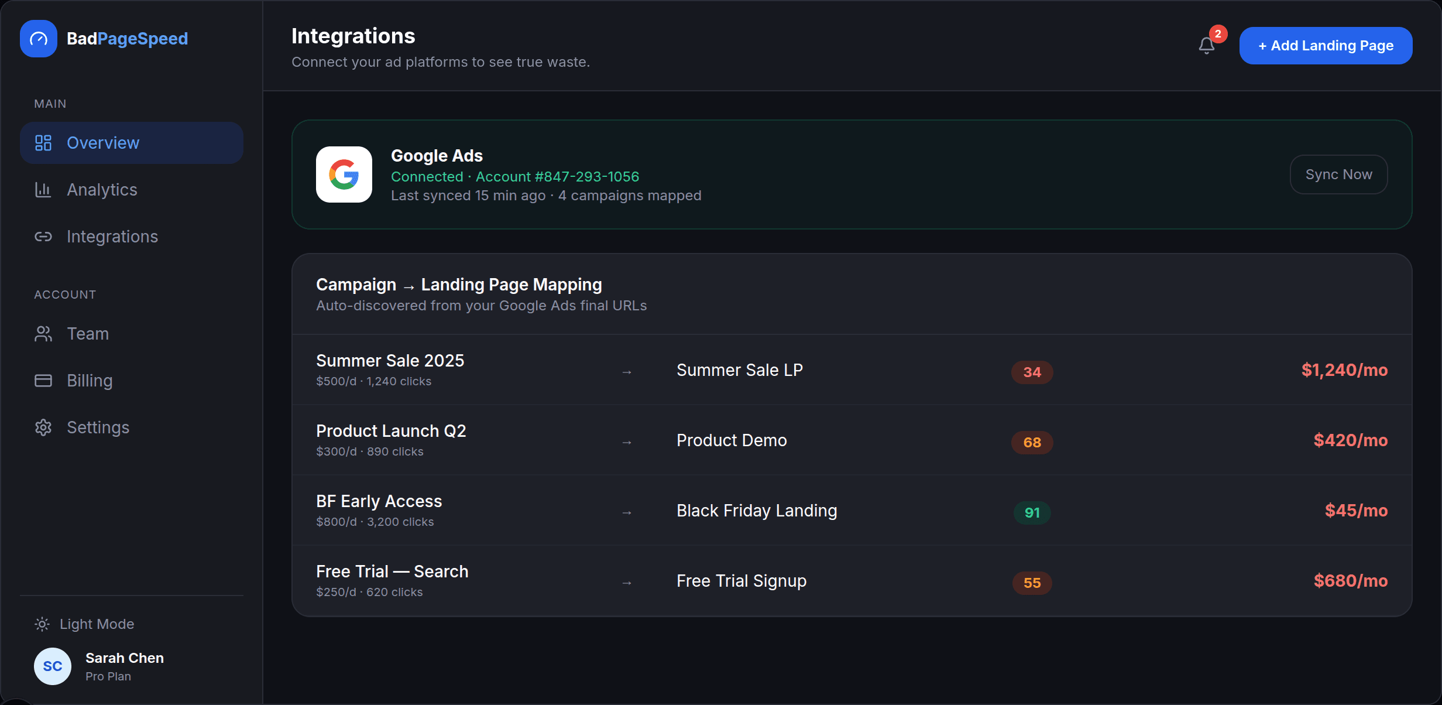Select the Product Launch Q2 campaign name
The image size is (1442, 705).
pyautogui.click(x=391, y=431)
